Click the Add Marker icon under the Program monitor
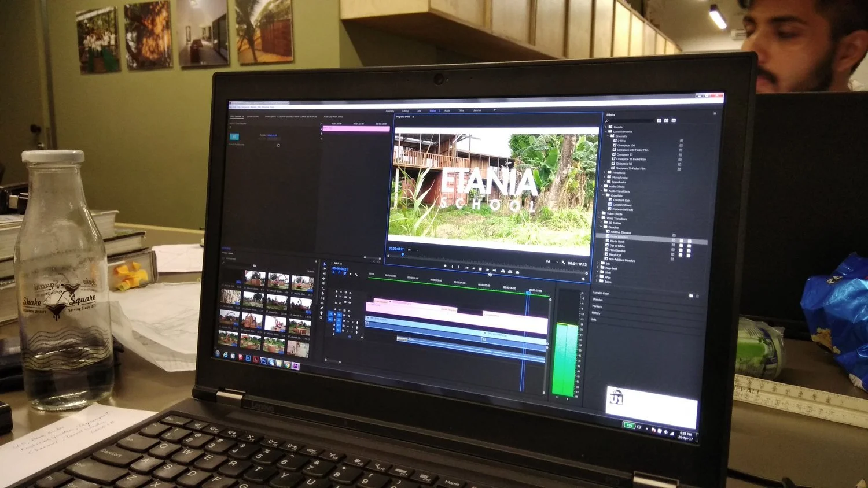Screen dimensions: 868x488 pos(446,265)
